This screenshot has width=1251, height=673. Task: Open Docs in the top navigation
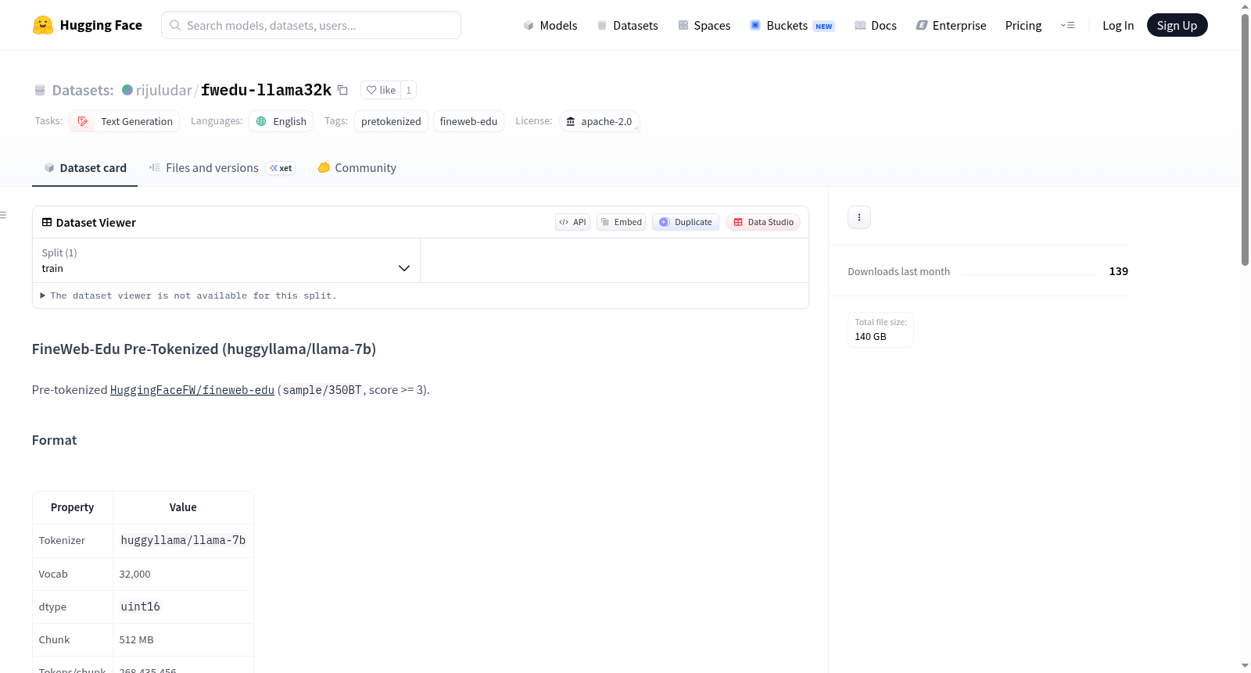pyautogui.click(x=875, y=25)
